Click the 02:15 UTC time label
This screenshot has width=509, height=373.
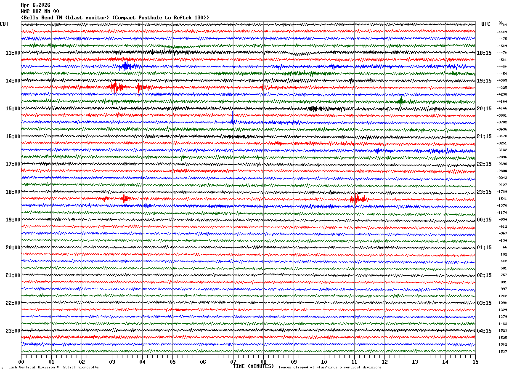coord(484,275)
